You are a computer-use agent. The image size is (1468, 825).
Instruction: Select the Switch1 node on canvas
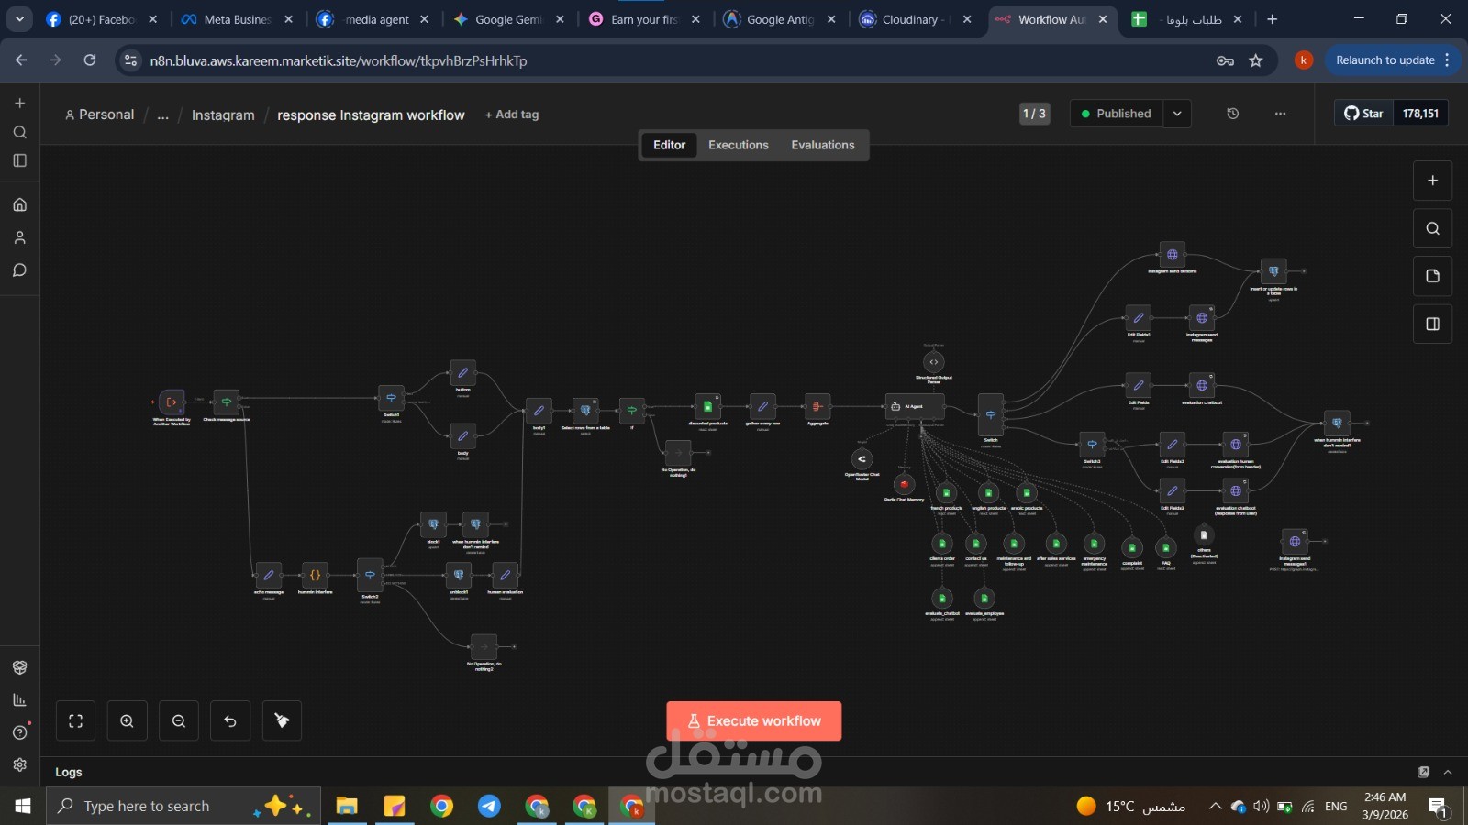click(392, 398)
